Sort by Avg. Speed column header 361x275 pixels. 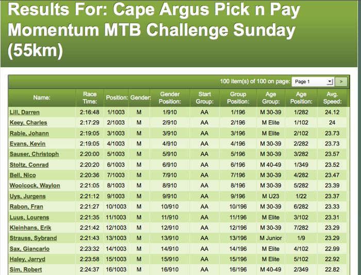point(332,98)
